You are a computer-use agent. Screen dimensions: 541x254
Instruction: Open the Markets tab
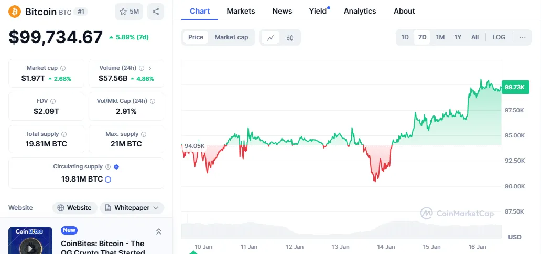(x=241, y=11)
